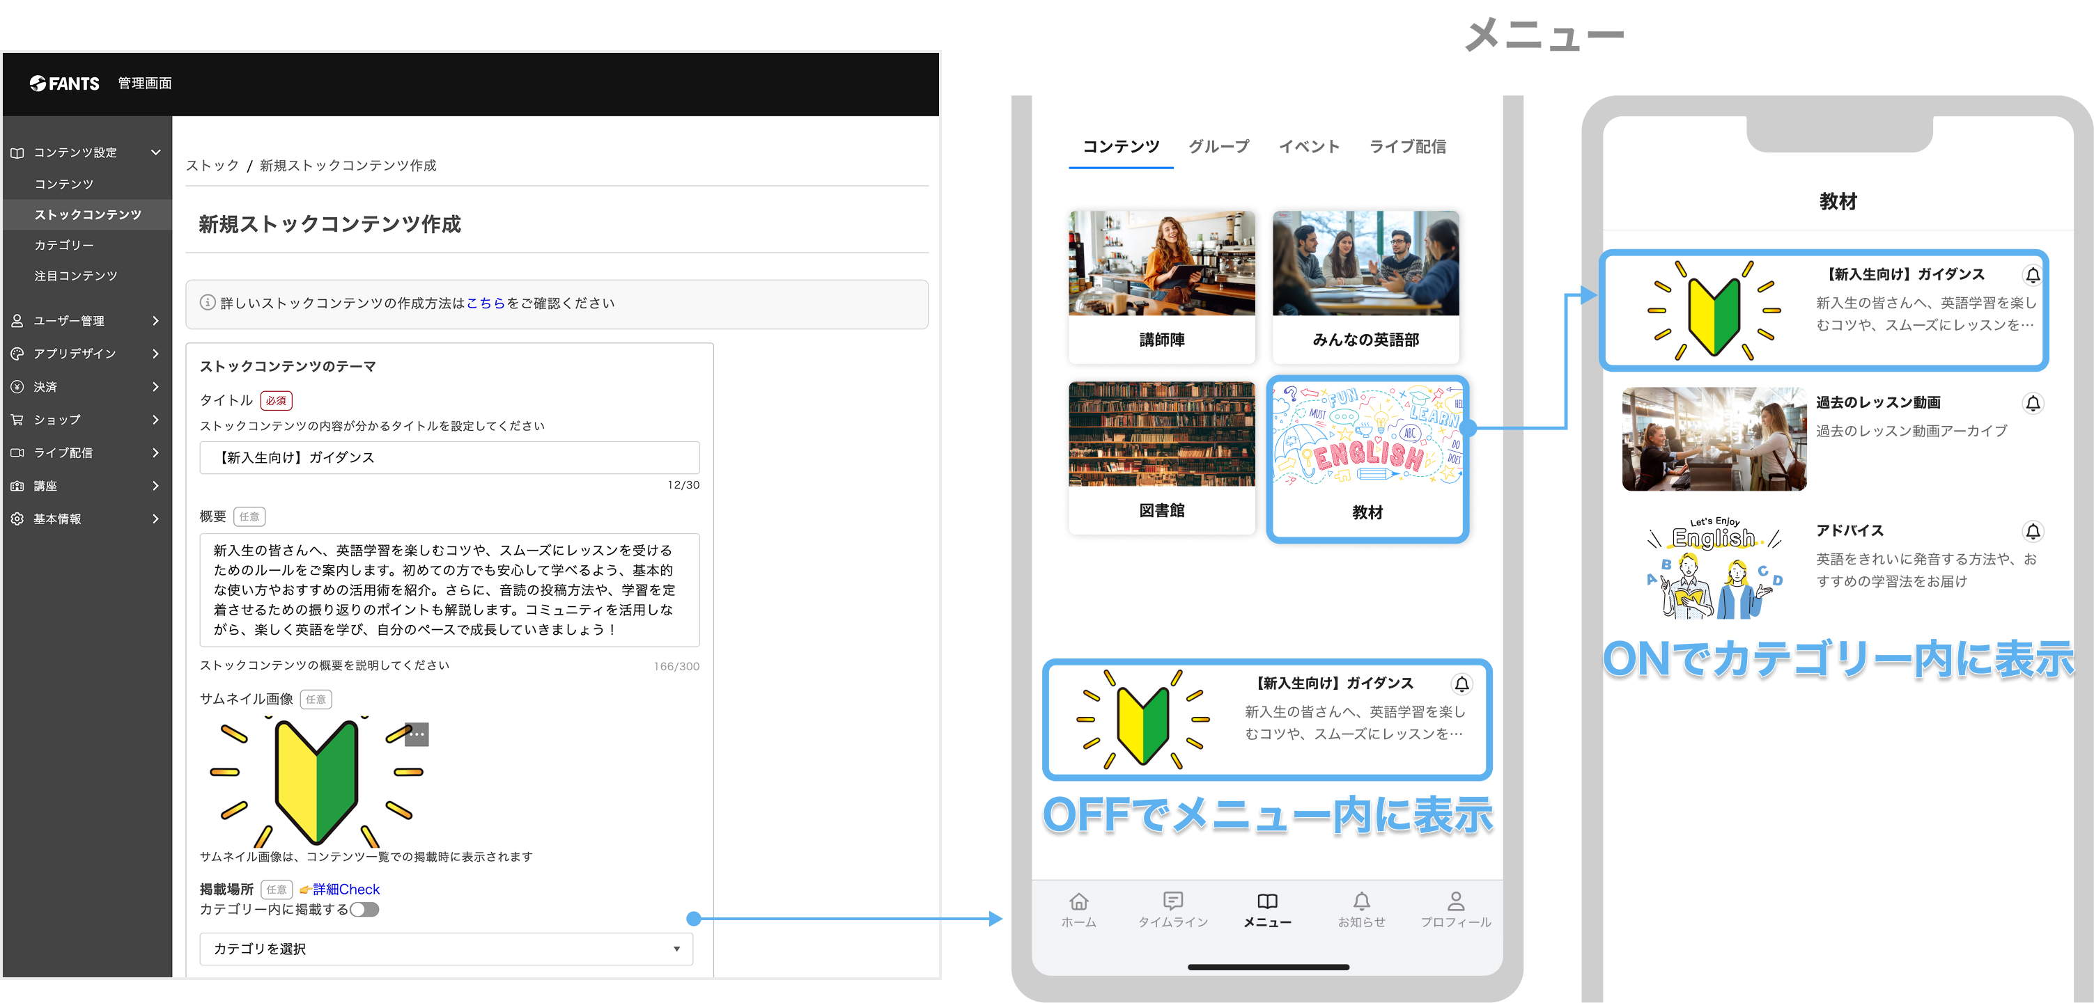Viewport: 2094px width, 1003px height.
Task: Expand 決済 chevron
Action: click(156, 386)
